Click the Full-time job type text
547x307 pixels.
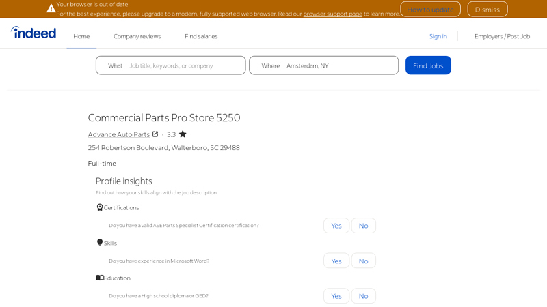pyautogui.click(x=102, y=163)
